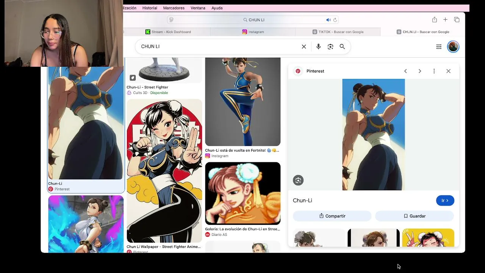
Task: Show Safari tab overview
Action: point(457,20)
